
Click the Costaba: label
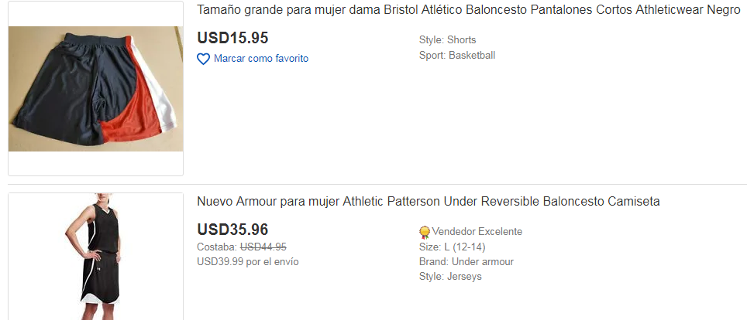tap(217, 247)
